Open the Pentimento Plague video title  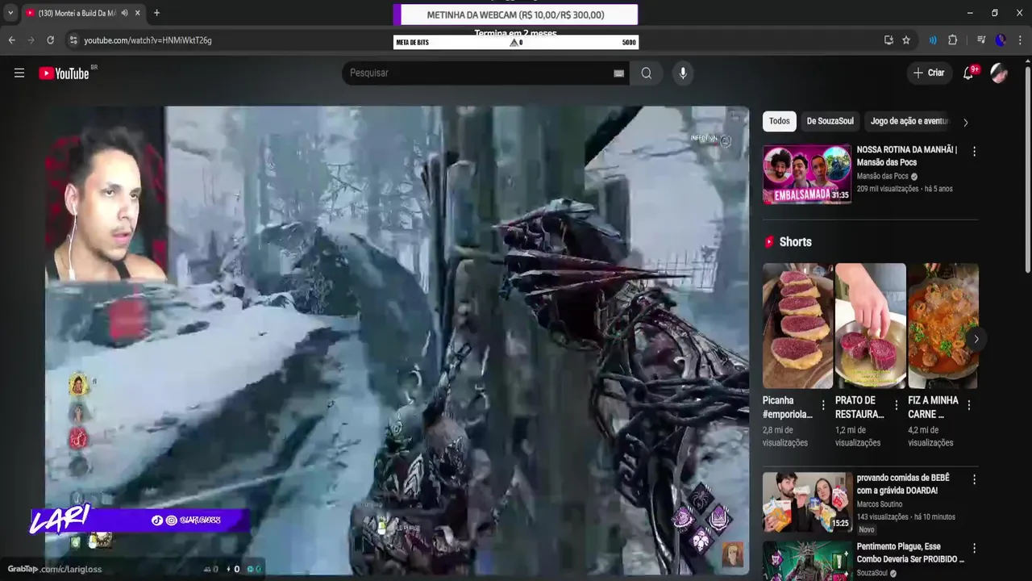pyautogui.click(x=910, y=553)
